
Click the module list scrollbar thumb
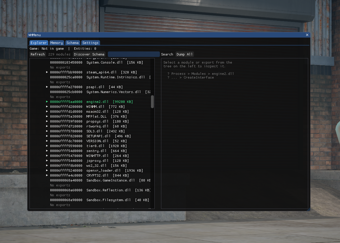tap(152, 101)
